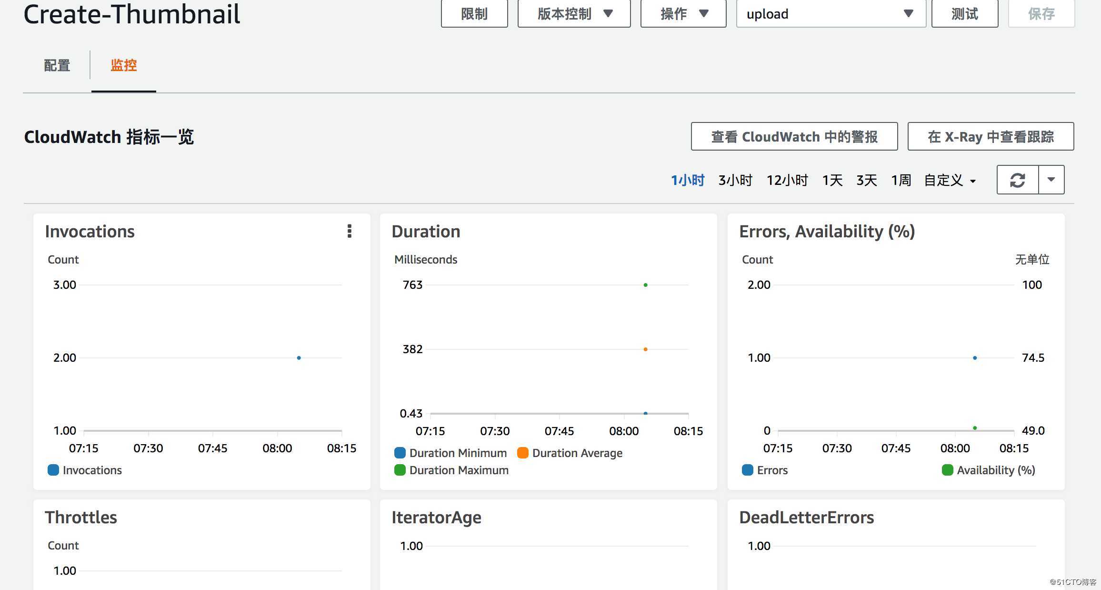Toggle the Availability (%) legend swatch
The height and width of the screenshot is (590, 1101).
coord(948,470)
